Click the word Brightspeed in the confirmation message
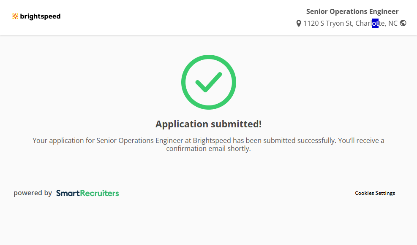Viewport: 417px width, 245px height. [x=212, y=140]
